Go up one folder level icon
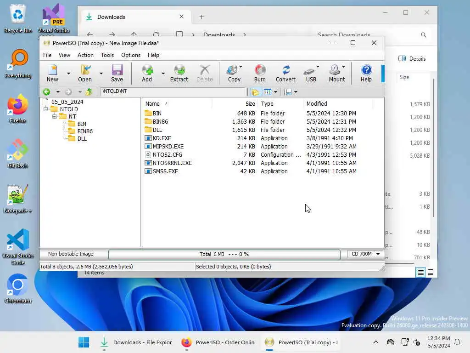 click(89, 92)
